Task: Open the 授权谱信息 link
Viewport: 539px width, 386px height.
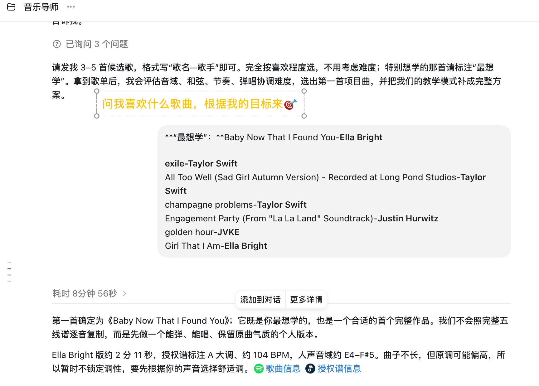Action: tap(339, 369)
